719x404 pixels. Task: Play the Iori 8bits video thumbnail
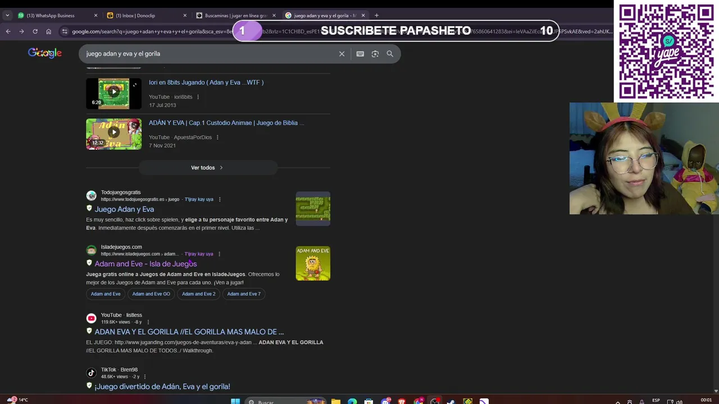[113, 93]
